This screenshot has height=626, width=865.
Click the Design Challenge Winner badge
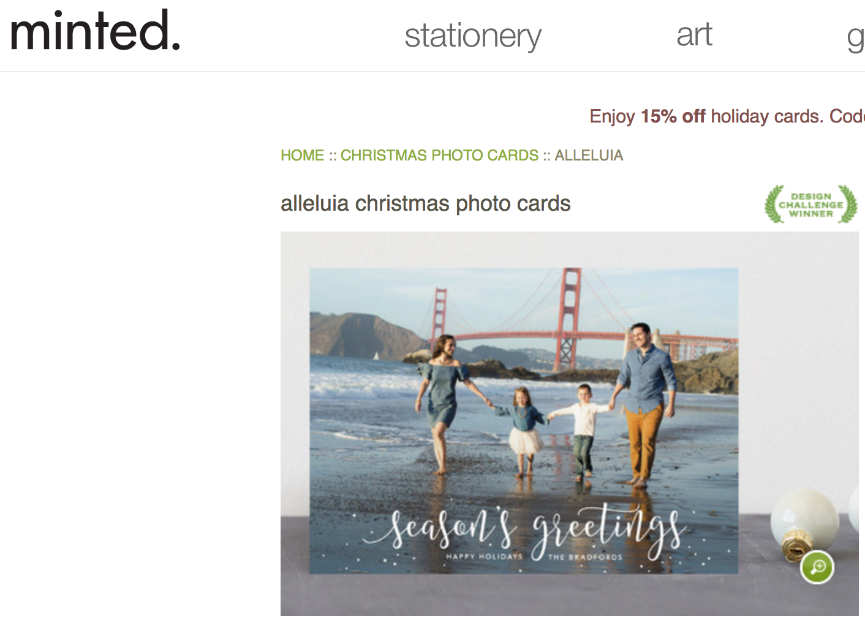(810, 205)
